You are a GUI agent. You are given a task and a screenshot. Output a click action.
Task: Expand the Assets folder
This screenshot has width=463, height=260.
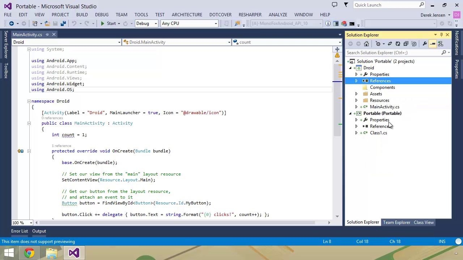click(x=356, y=94)
